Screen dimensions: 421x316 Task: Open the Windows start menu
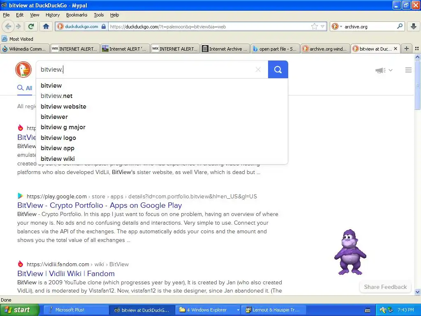coord(19,310)
